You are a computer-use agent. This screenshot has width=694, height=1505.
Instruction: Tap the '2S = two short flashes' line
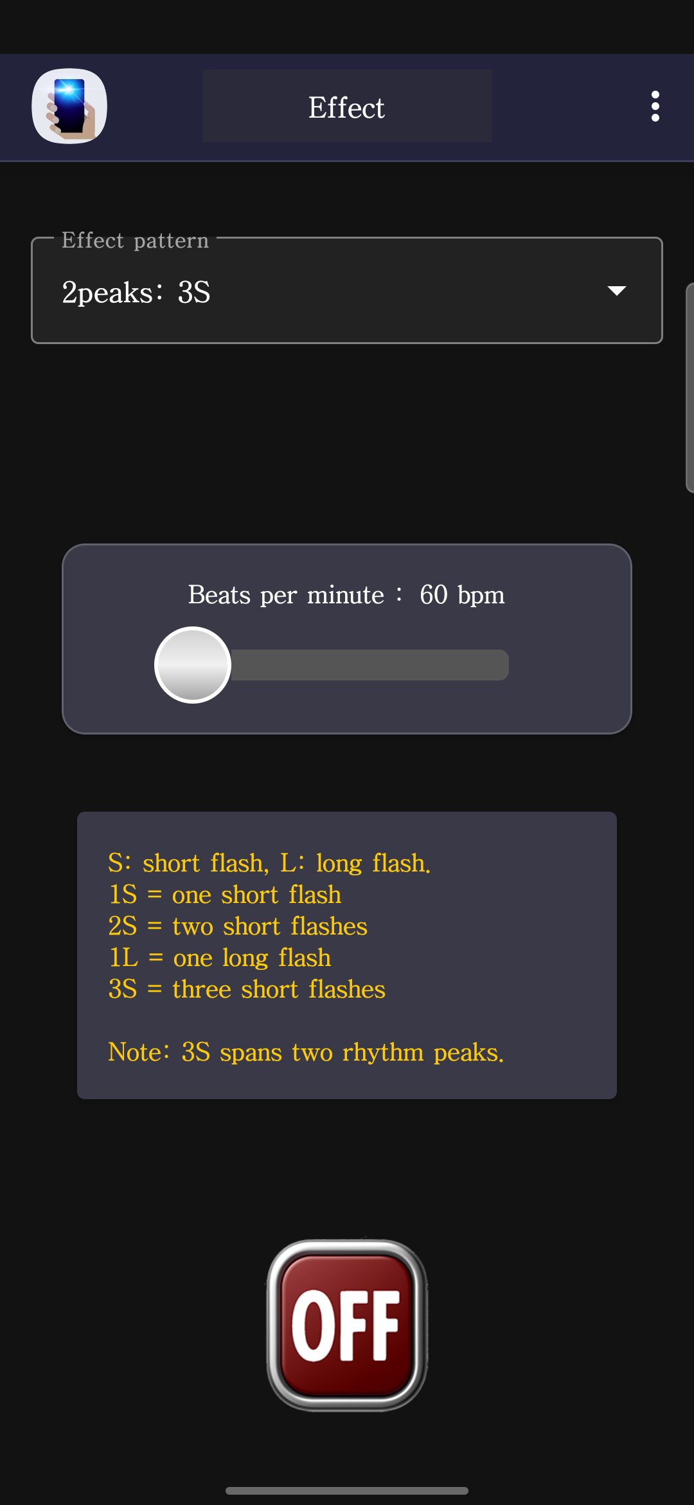(238, 926)
